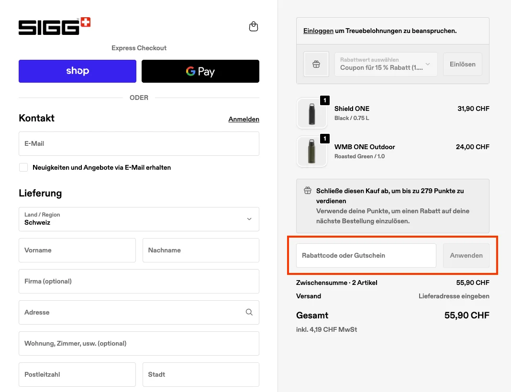
Task: Click the Swiss cross on the SIGG logo
Action: pyautogui.click(x=85, y=22)
